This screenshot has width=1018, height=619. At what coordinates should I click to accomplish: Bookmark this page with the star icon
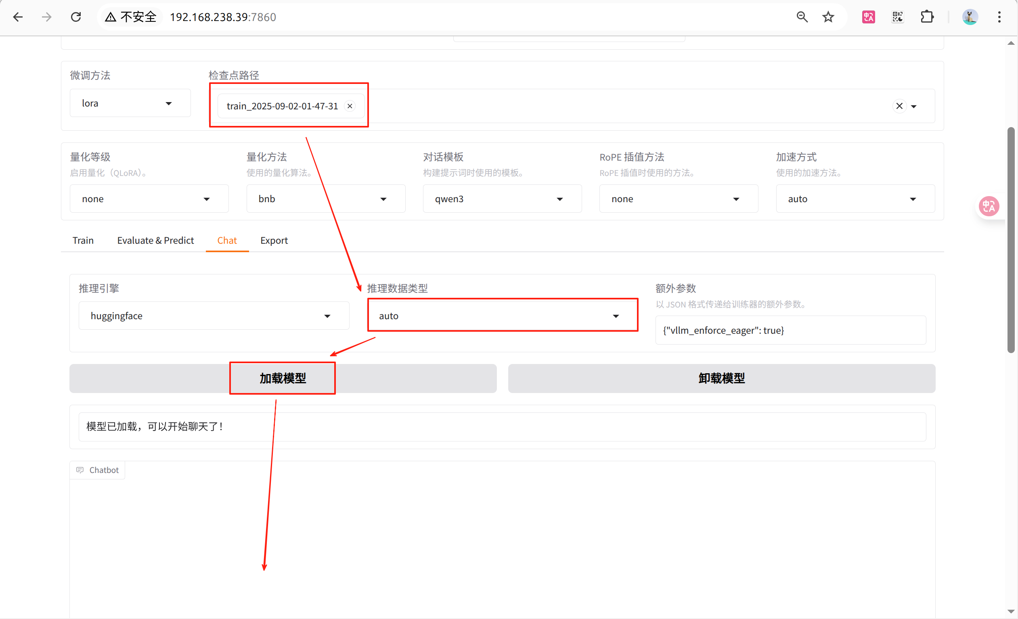pyautogui.click(x=828, y=17)
